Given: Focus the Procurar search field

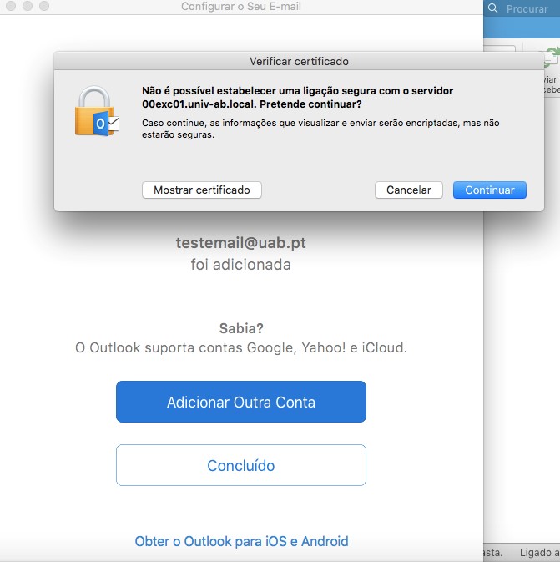Looking at the screenshot, I should 527,8.
